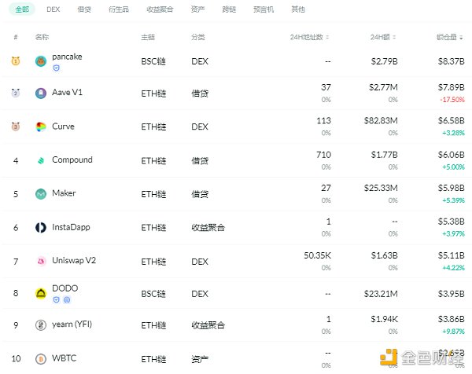Viewport: 472px width, 374px height.
Task: Open the Compound name link
Action: (x=72, y=159)
